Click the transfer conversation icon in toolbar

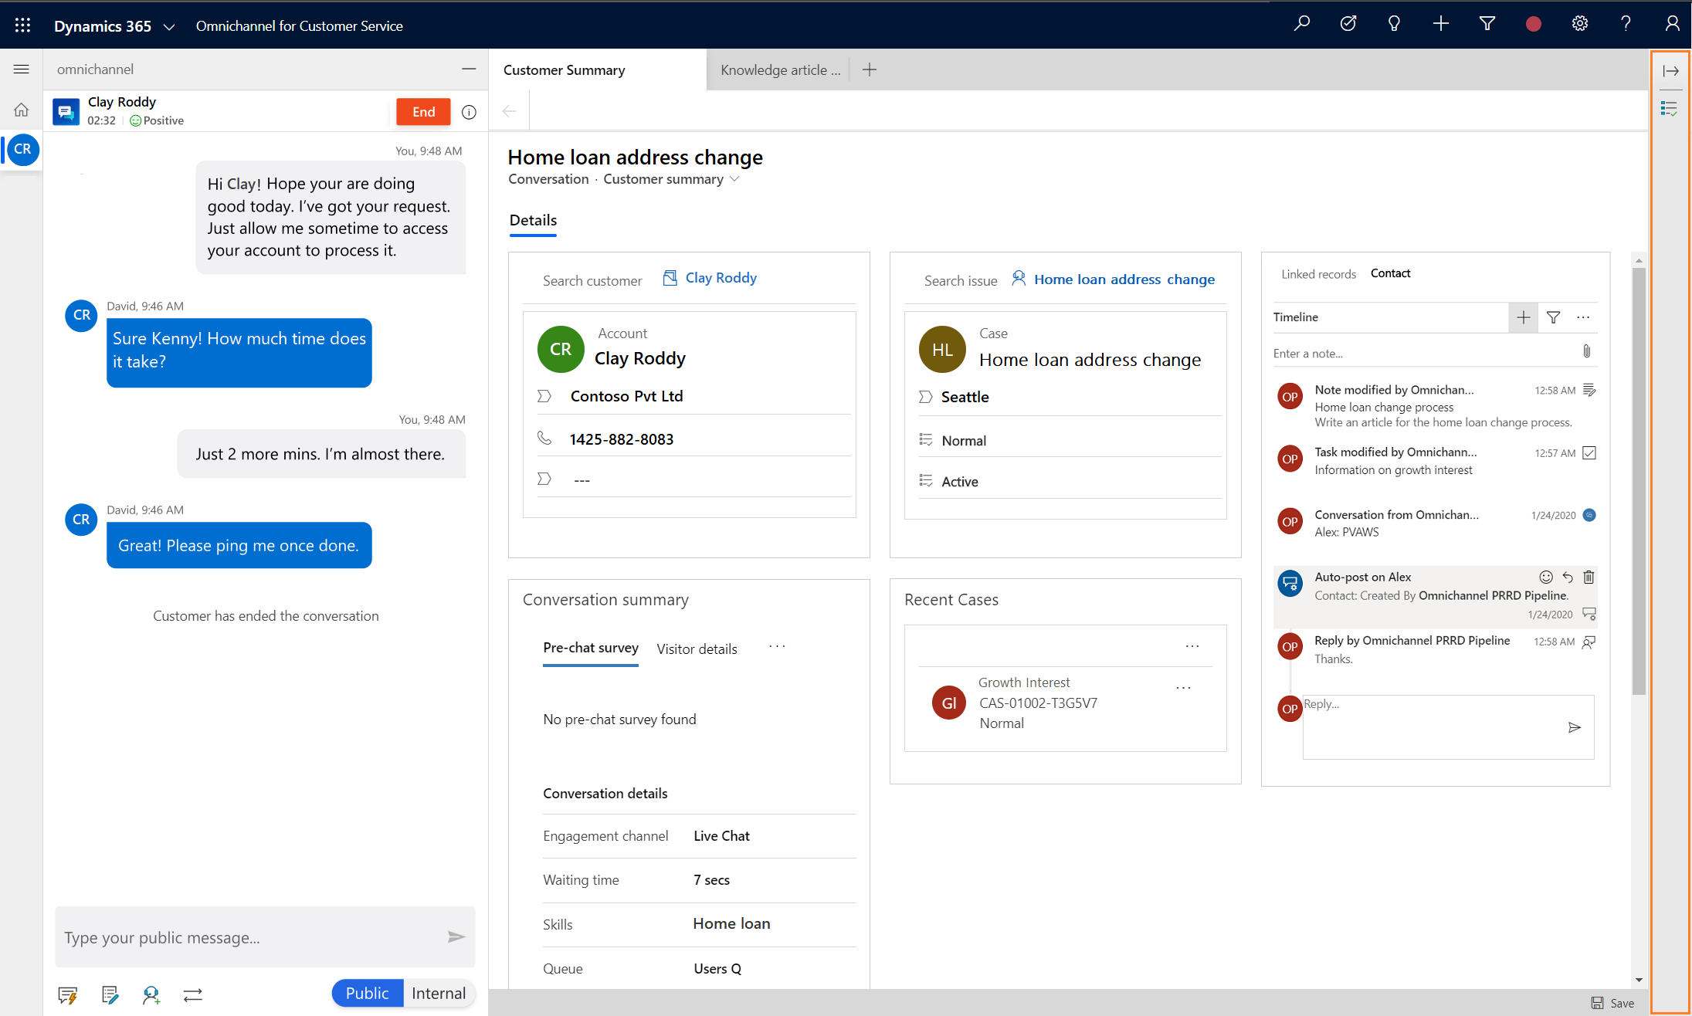coord(192,995)
